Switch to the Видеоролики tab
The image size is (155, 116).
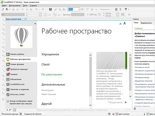click(x=146, y=23)
